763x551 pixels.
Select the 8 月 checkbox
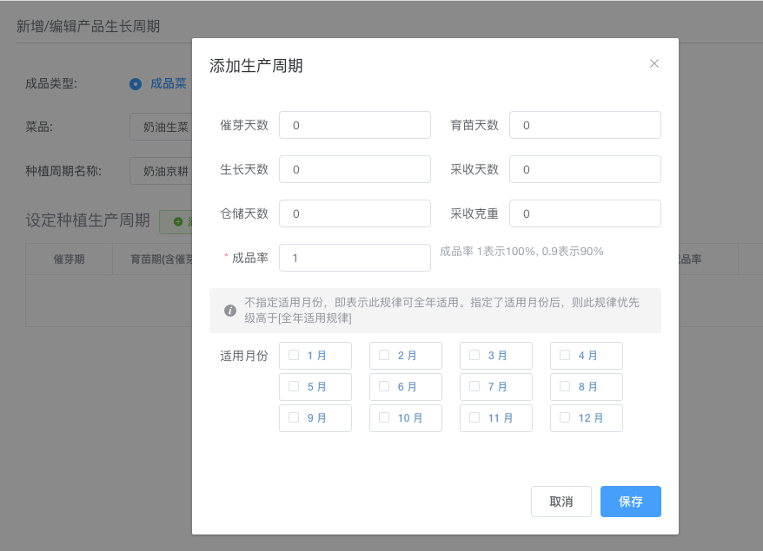[x=565, y=386]
